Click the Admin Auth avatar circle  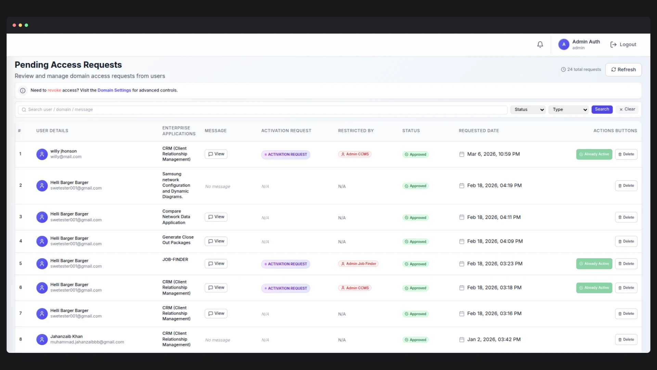[564, 45]
